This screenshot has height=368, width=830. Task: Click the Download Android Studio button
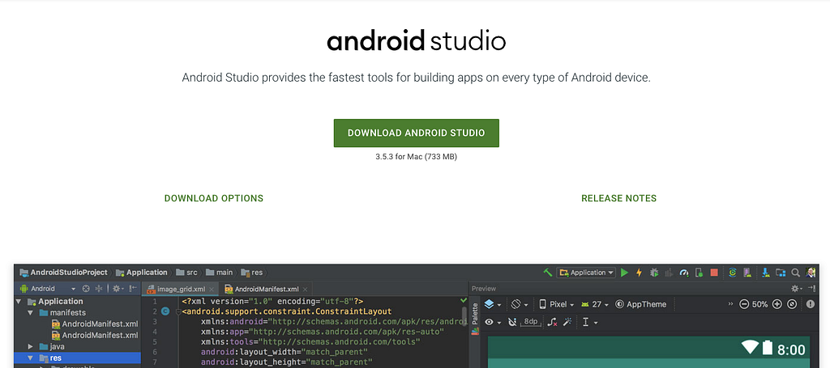click(x=416, y=133)
